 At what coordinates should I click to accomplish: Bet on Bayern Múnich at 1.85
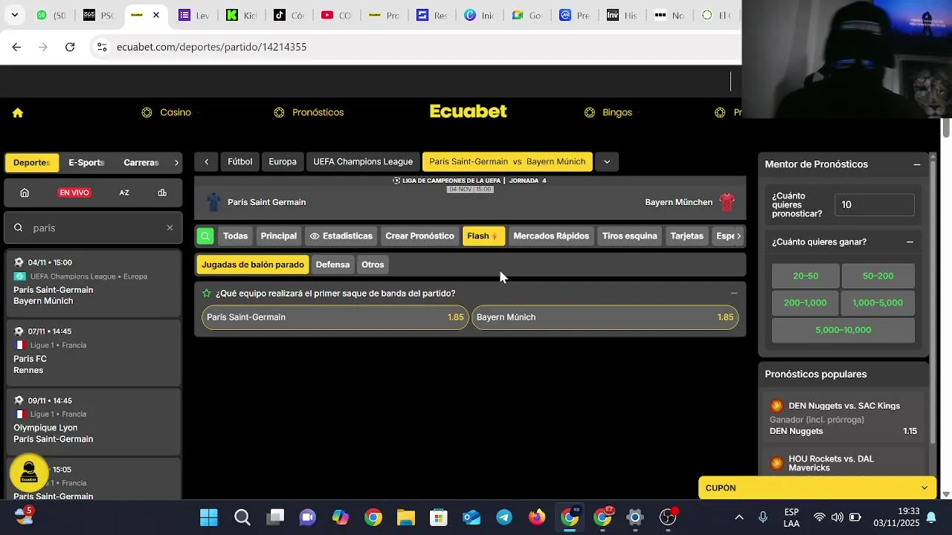tap(605, 317)
